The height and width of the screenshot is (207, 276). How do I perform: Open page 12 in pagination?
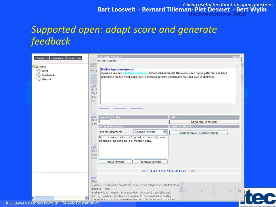pyautogui.click(x=185, y=171)
